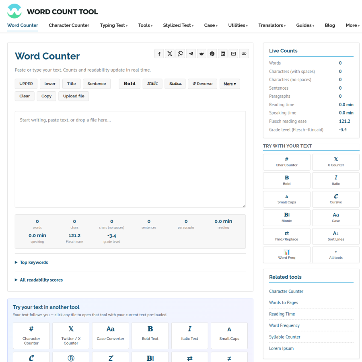
Task: Open Word Frequency related link
Action: 284,325
